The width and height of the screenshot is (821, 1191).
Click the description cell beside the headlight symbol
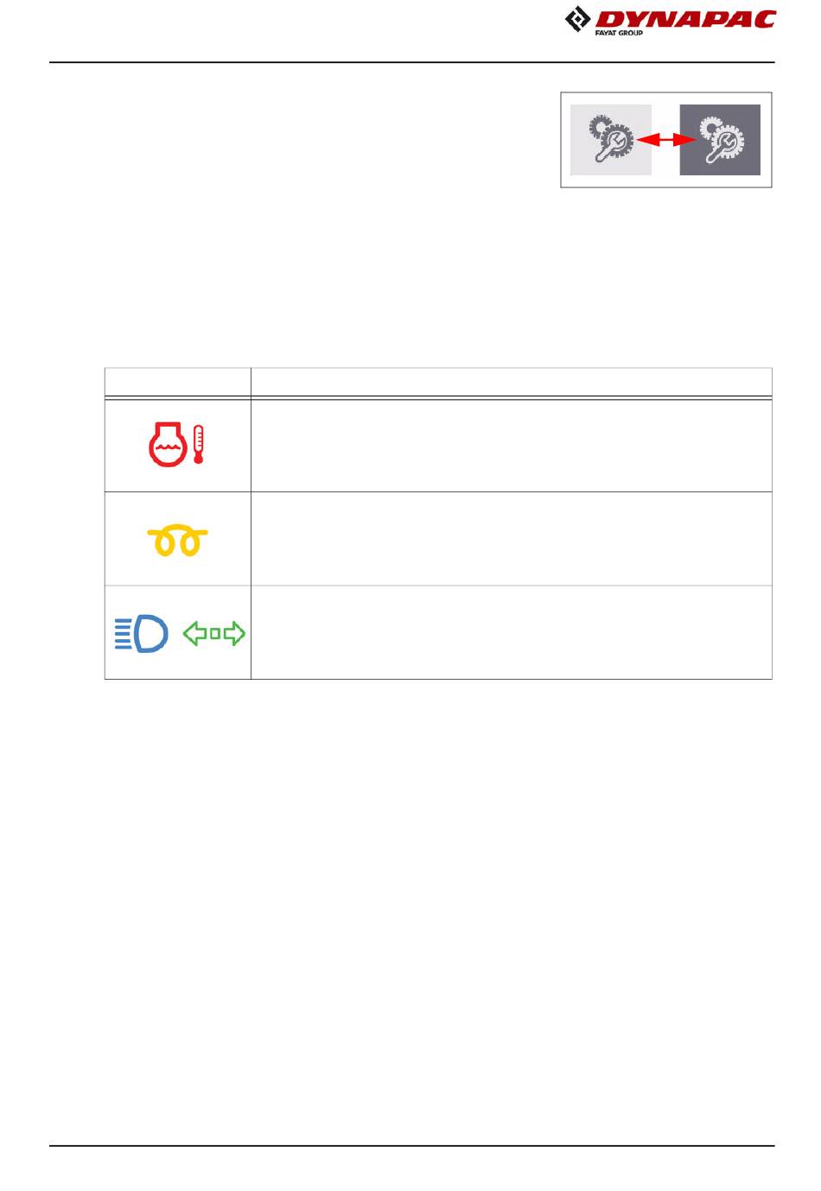(x=512, y=632)
